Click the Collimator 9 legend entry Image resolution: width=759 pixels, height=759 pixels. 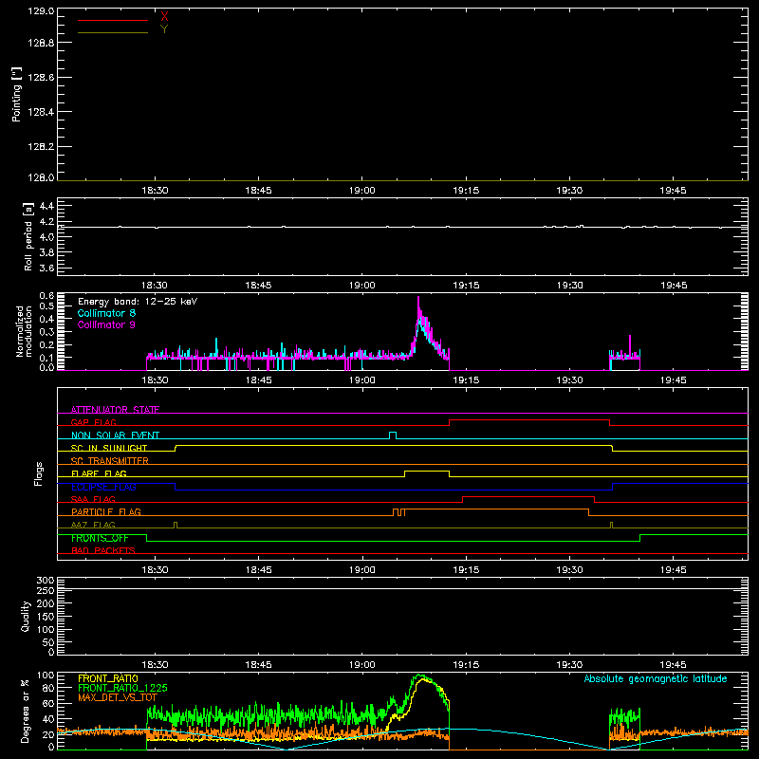pyautogui.click(x=106, y=324)
